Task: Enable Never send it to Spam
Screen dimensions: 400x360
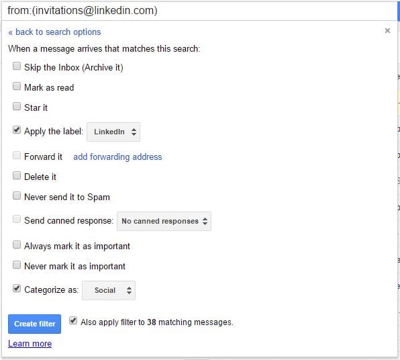Action: (17, 196)
